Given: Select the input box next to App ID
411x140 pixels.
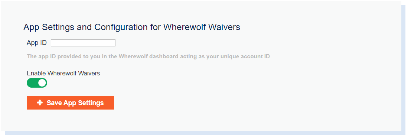Looking at the screenshot, I should click(83, 43).
